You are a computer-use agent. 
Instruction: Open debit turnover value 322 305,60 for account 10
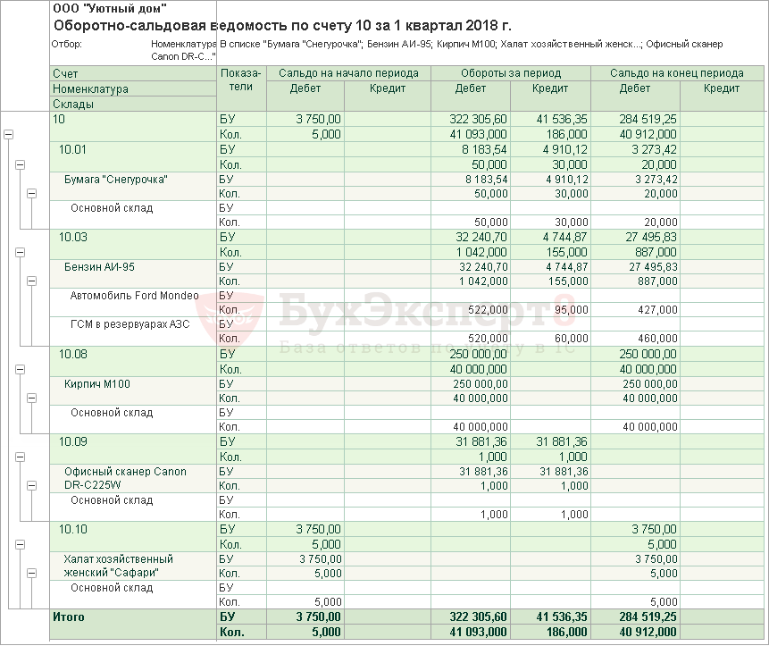pyautogui.click(x=479, y=119)
